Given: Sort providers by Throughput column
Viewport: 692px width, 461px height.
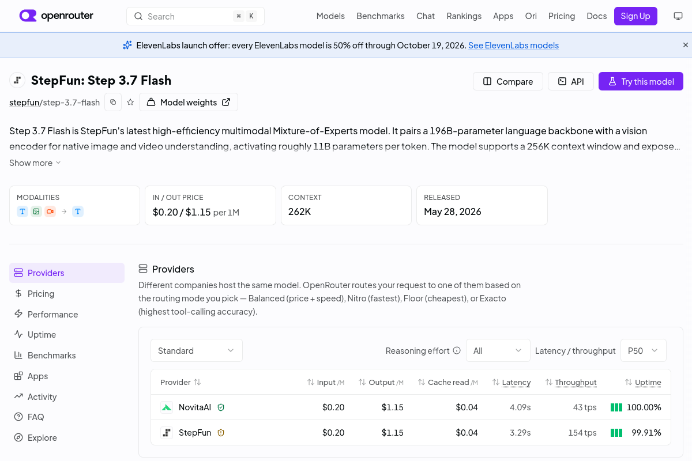Looking at the screenshot, I should (570, 382).
